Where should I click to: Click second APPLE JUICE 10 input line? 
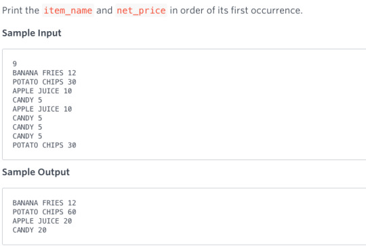click(42, 109)
